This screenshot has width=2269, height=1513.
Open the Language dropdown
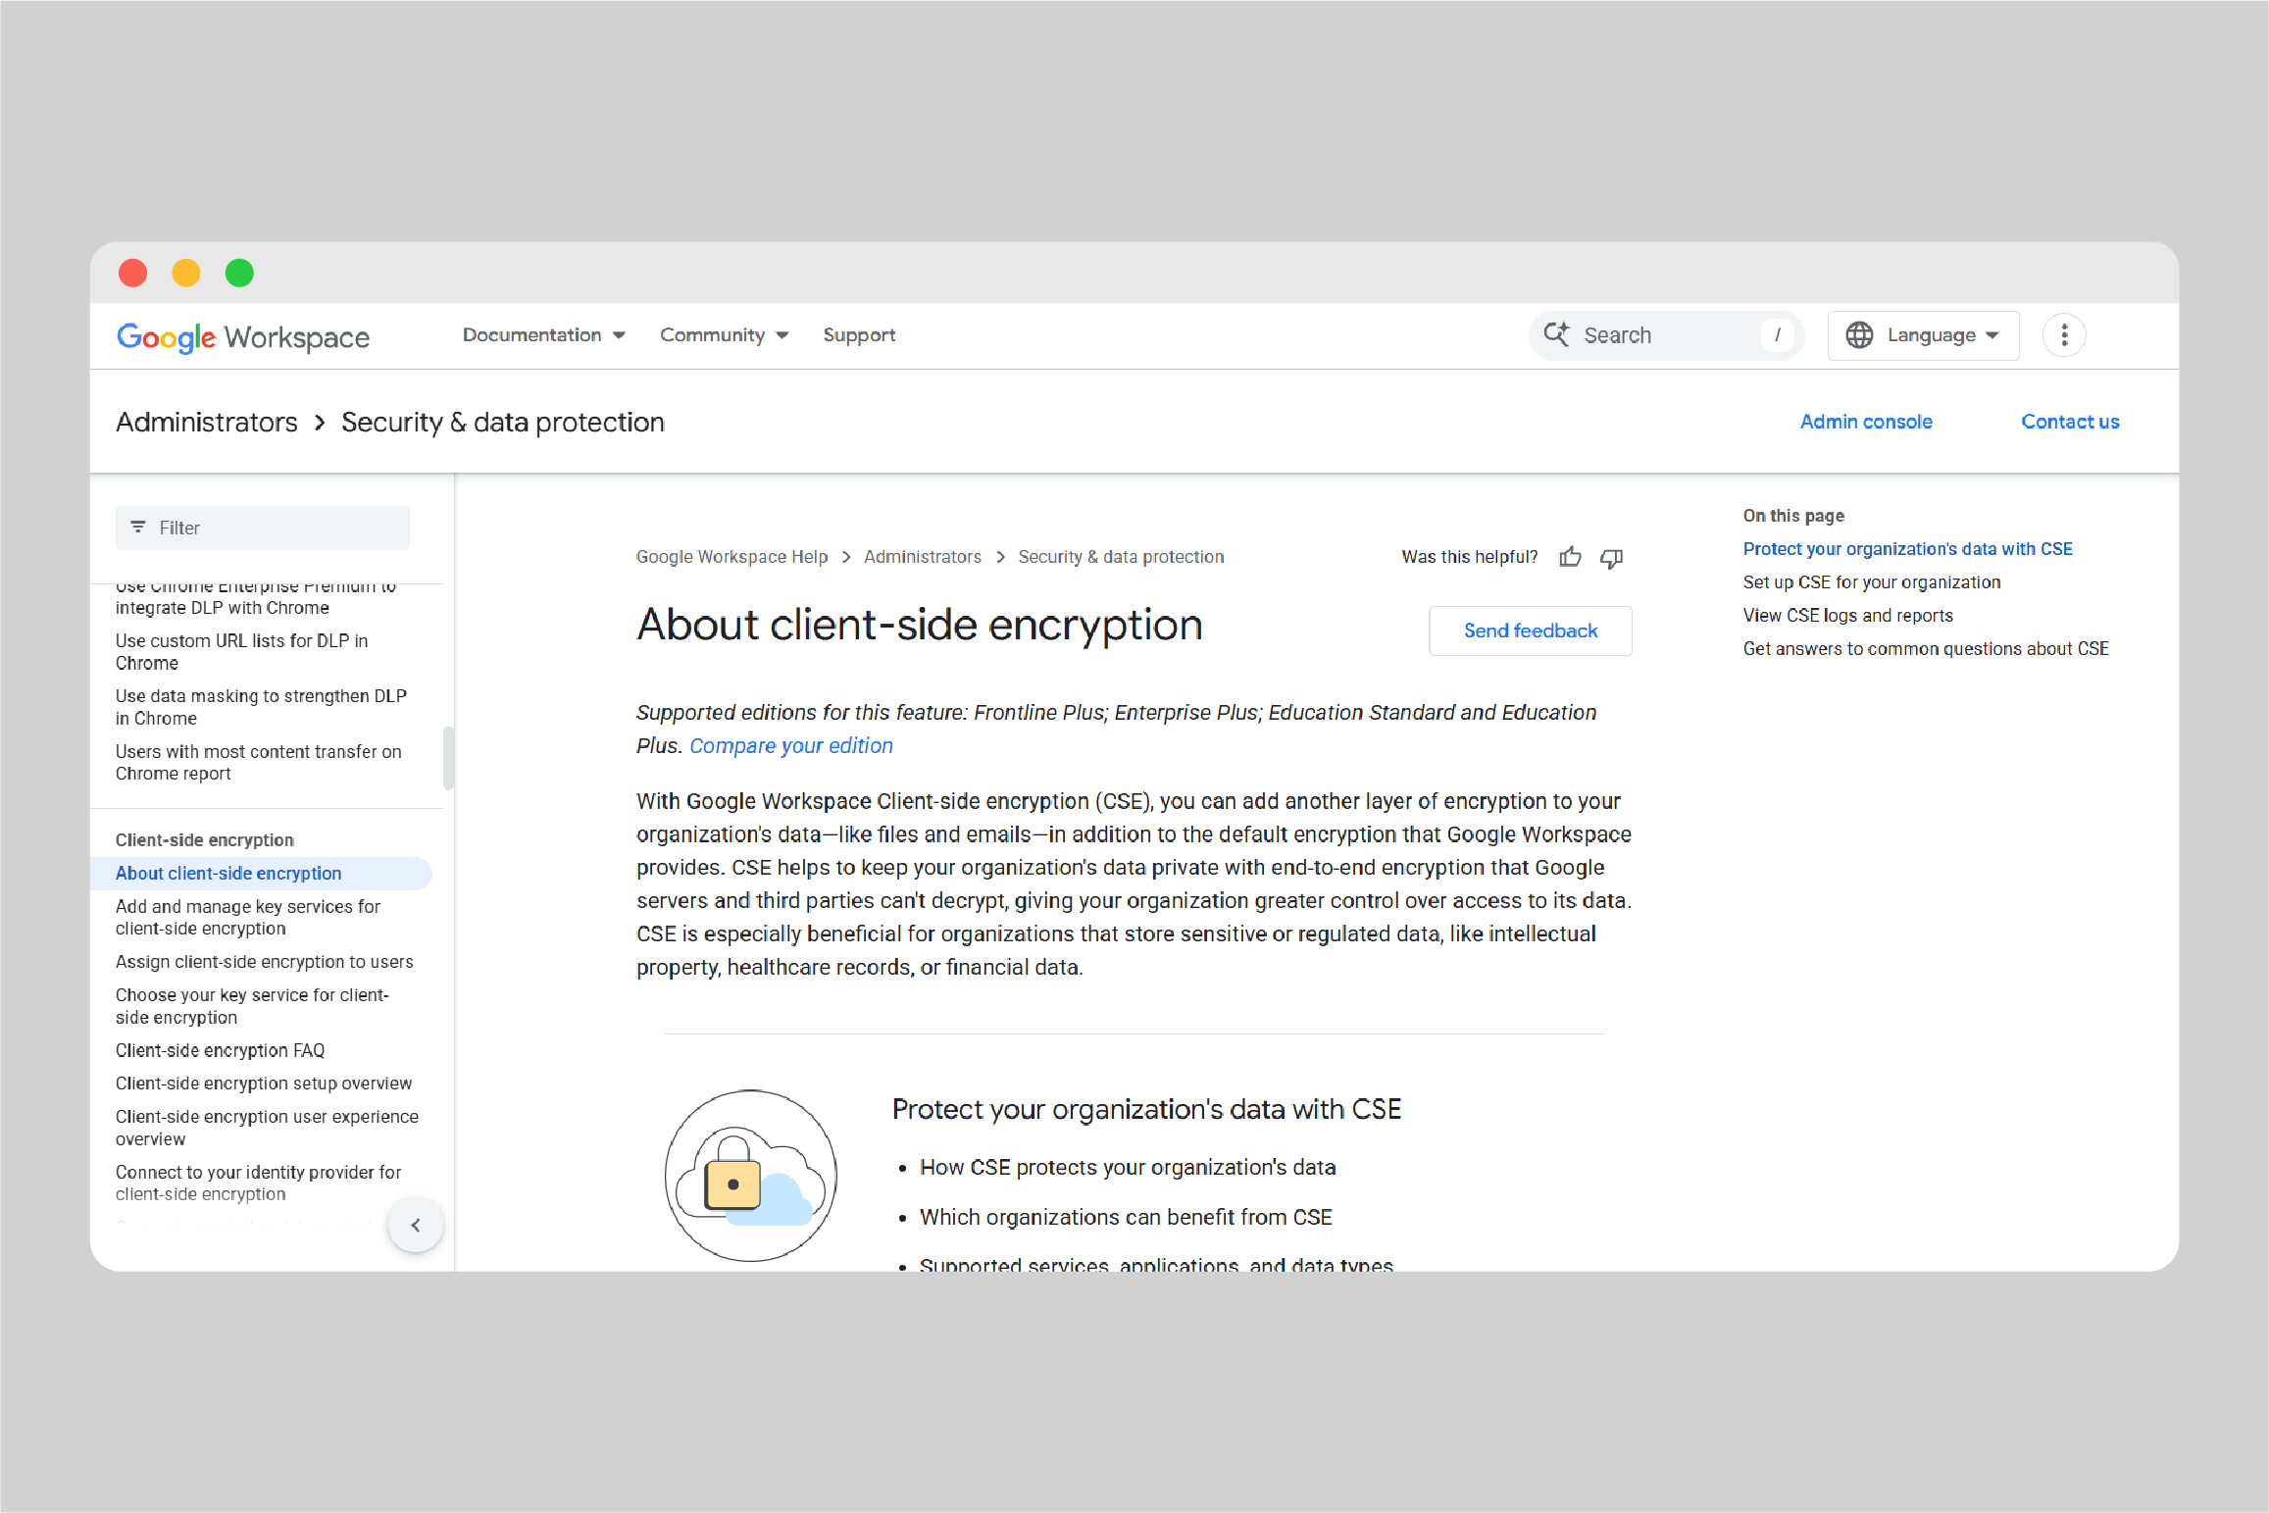(1923, 335)
